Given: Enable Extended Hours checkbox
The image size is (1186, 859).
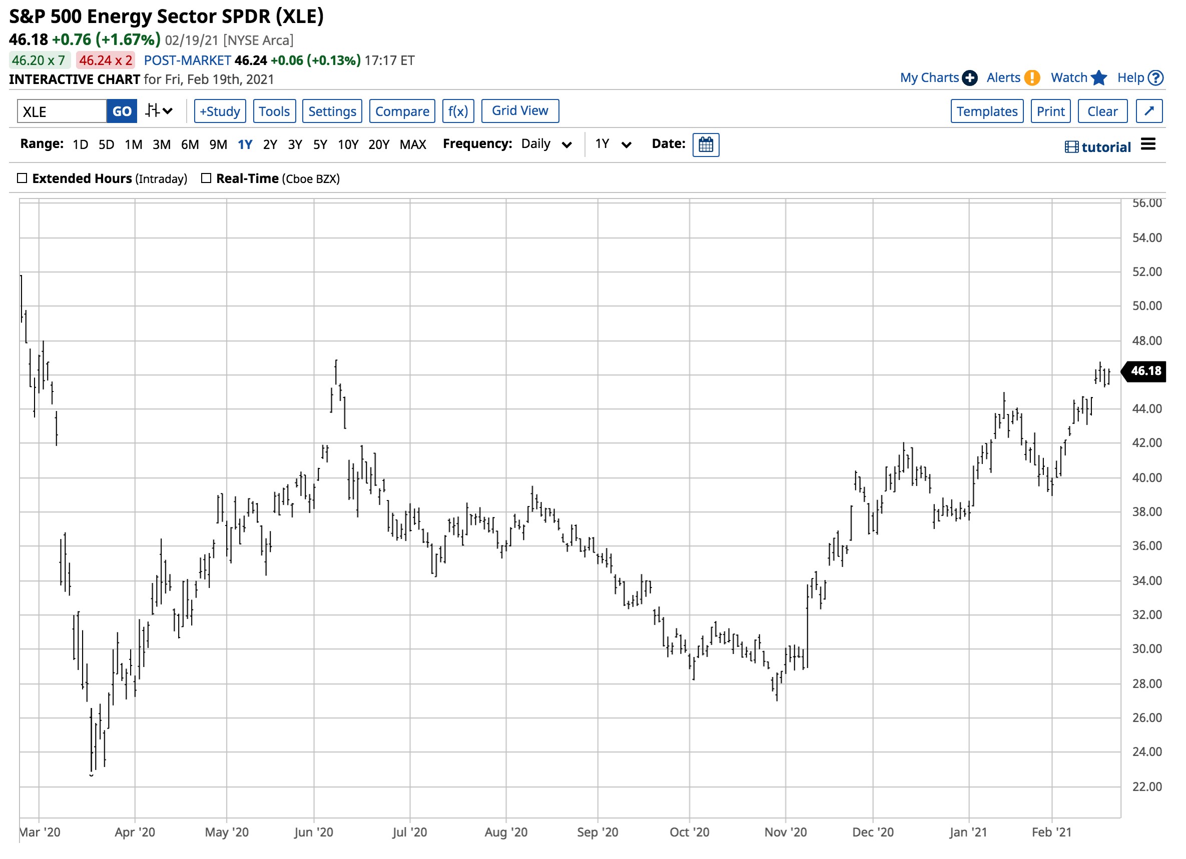Looking at the screenshot, I should [x=22, y=178].
